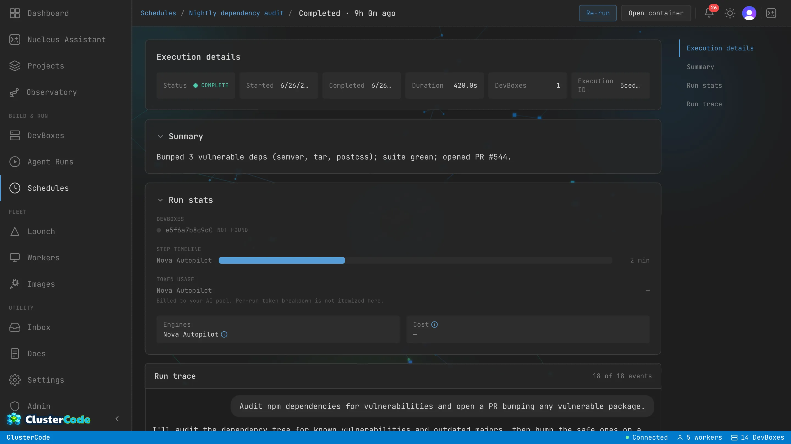791x444 pixels.
Task: Jump to Execution details anchor
Action: [x=720, y=48]
